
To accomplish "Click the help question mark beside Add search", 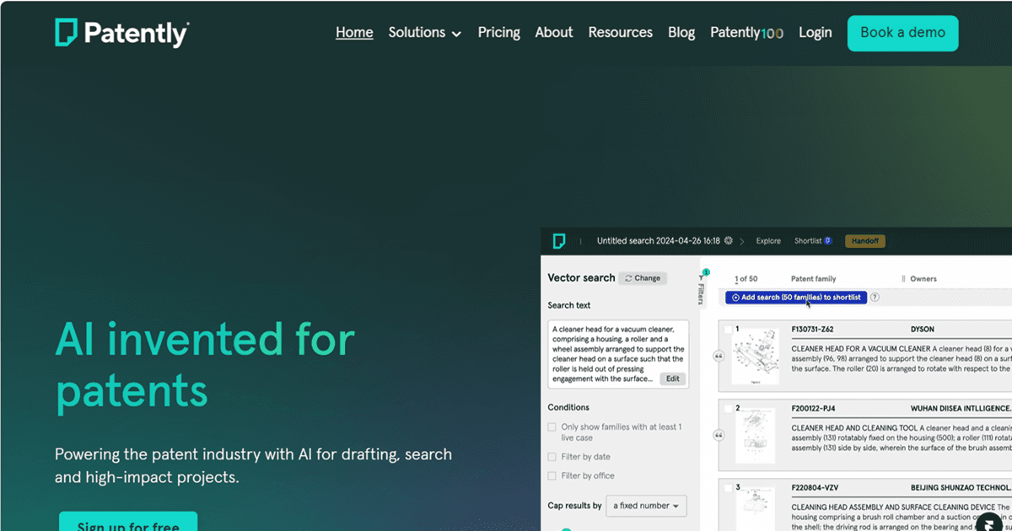I will coord(875,297).
